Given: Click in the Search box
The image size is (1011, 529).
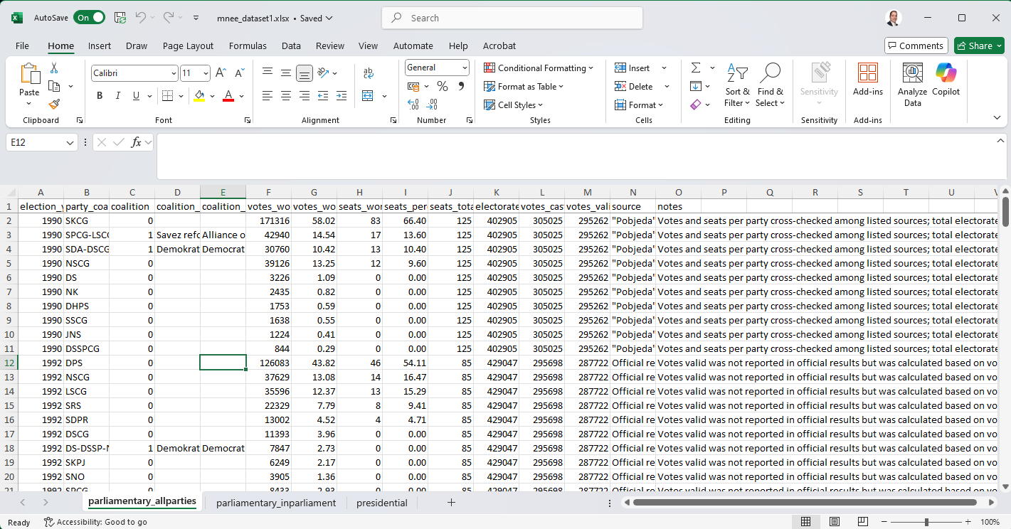Looking at the screenshot, I should coord(512,18).
